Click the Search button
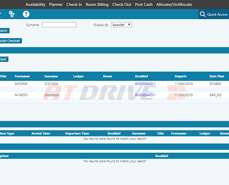The height and width of the screenshot is (185, 229). 4,31
